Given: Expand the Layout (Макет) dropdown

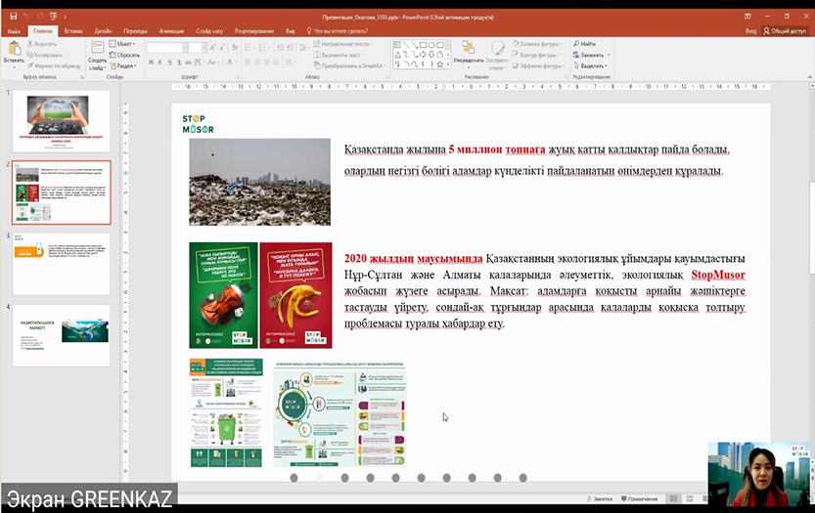Looking at the screenshot, I should point(126,44).
